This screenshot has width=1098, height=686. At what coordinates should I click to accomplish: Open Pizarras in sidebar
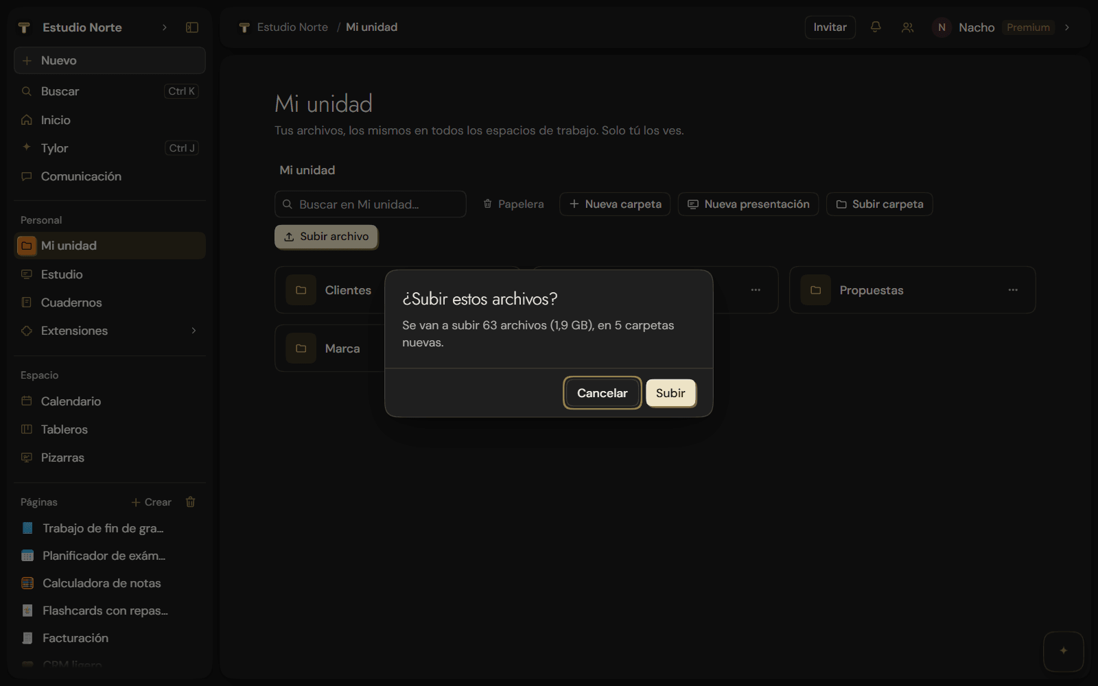(x=110, y=458)
